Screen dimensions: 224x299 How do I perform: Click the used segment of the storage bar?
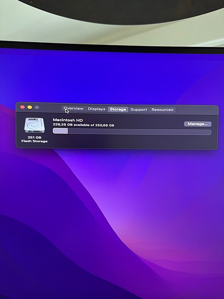pos(60,131)
